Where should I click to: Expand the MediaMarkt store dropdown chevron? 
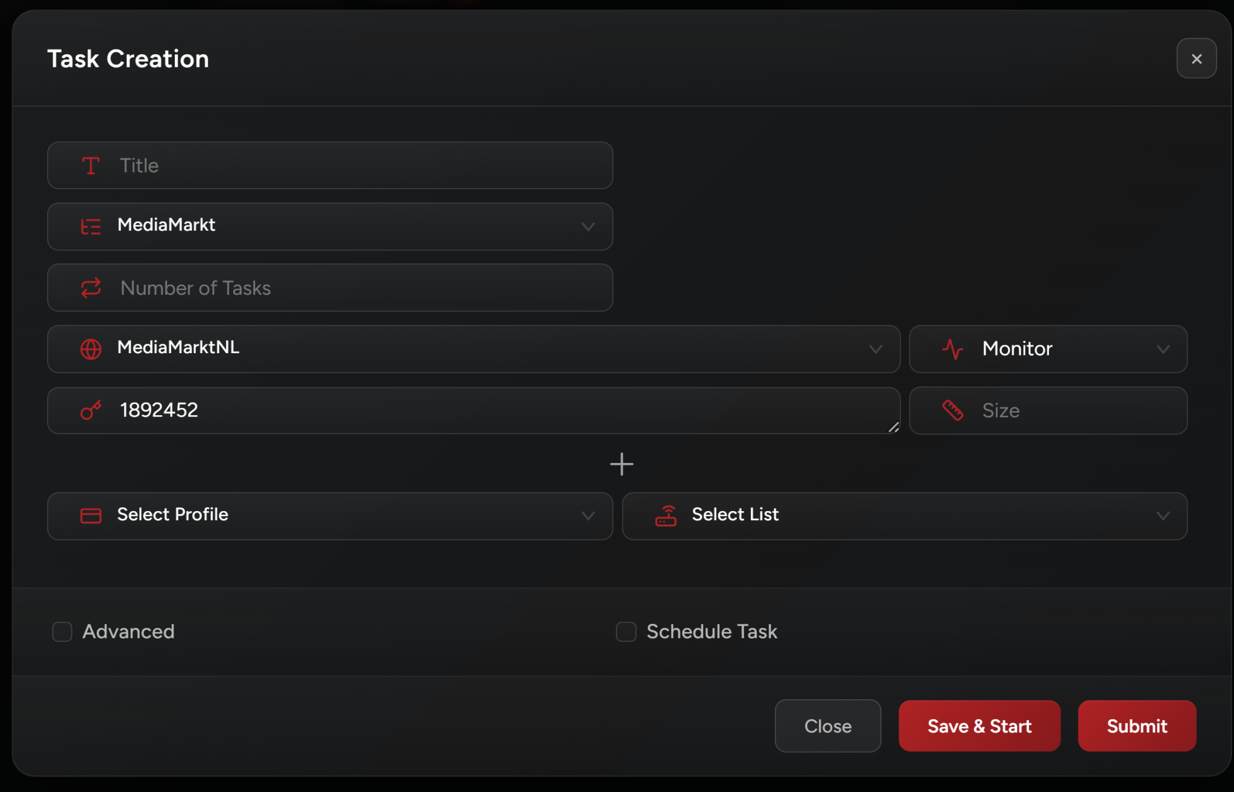click(588, 227)
